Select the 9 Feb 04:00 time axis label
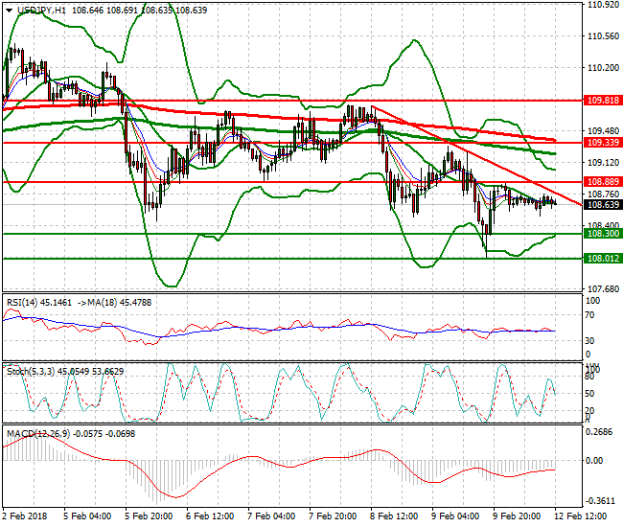623x527 pixels. (x=455, y=516)
